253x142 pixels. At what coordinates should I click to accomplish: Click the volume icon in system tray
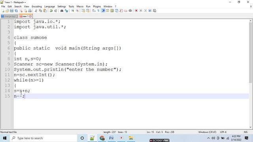(213, 138)
